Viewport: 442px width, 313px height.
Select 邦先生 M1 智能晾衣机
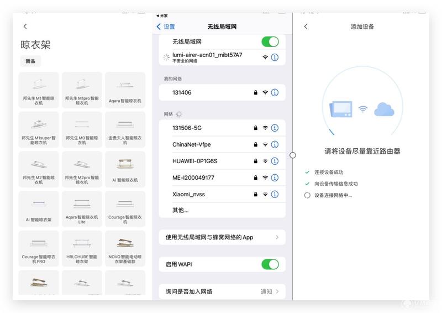pyautogui.click(x=39, y=90)
